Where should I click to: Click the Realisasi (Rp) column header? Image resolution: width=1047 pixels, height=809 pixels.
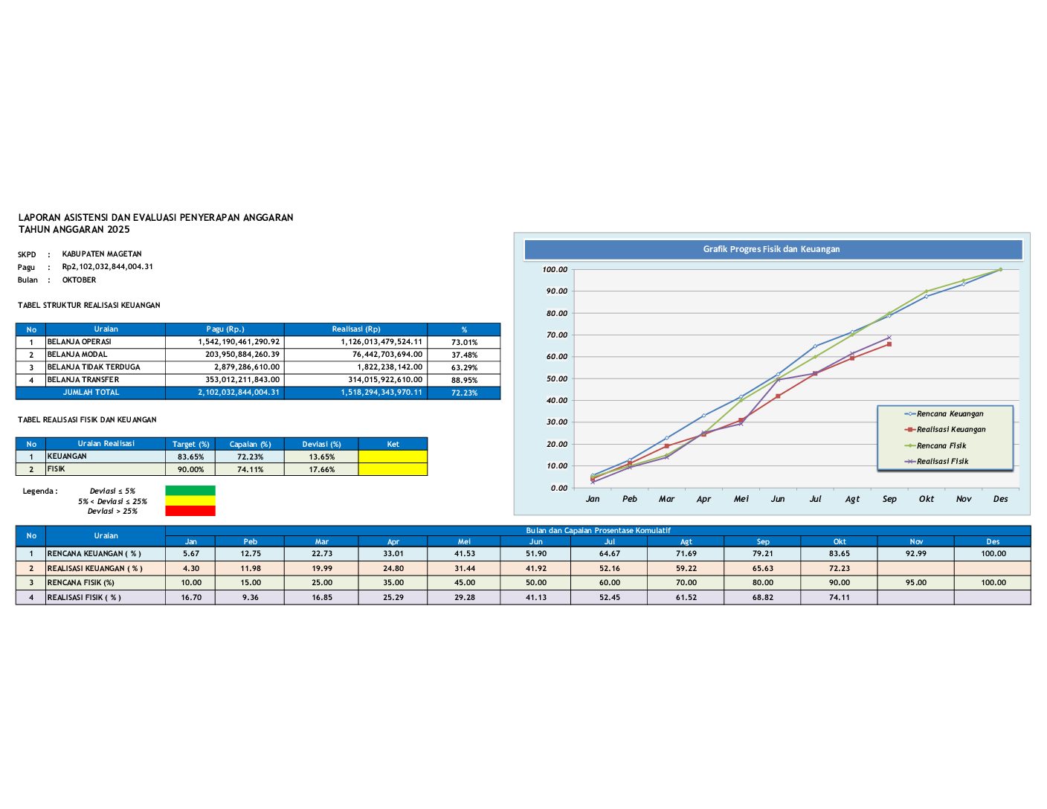(355, 329)
